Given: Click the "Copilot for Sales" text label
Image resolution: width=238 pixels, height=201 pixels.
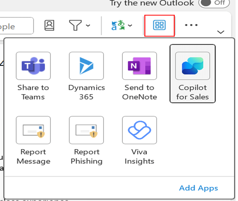Looking at the screenshot, I should (x=192, y=92).
